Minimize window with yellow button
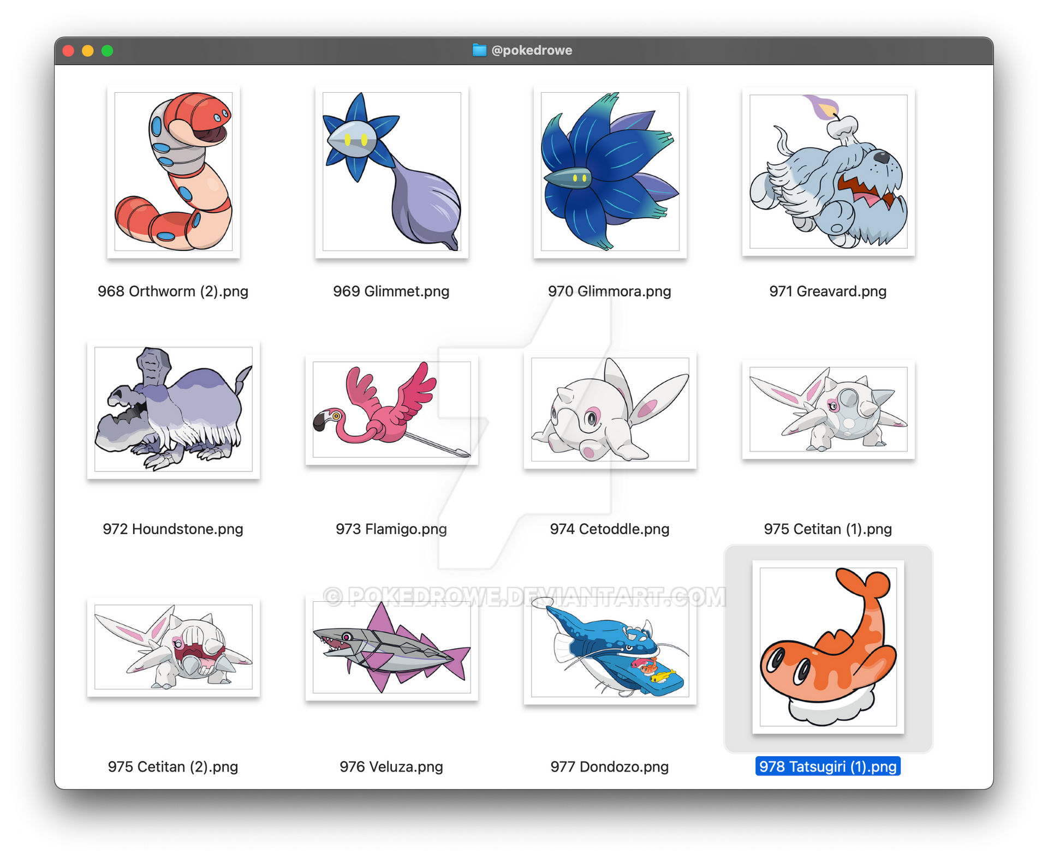Viewport: 1048px width, 861px height. [x=88, y=51]
